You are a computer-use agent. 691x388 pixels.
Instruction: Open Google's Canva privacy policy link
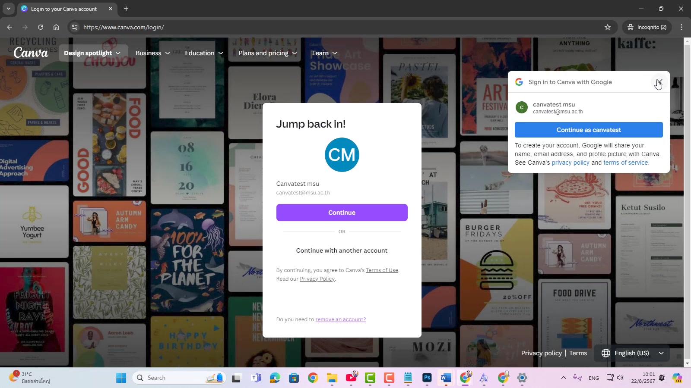point(571,163)
